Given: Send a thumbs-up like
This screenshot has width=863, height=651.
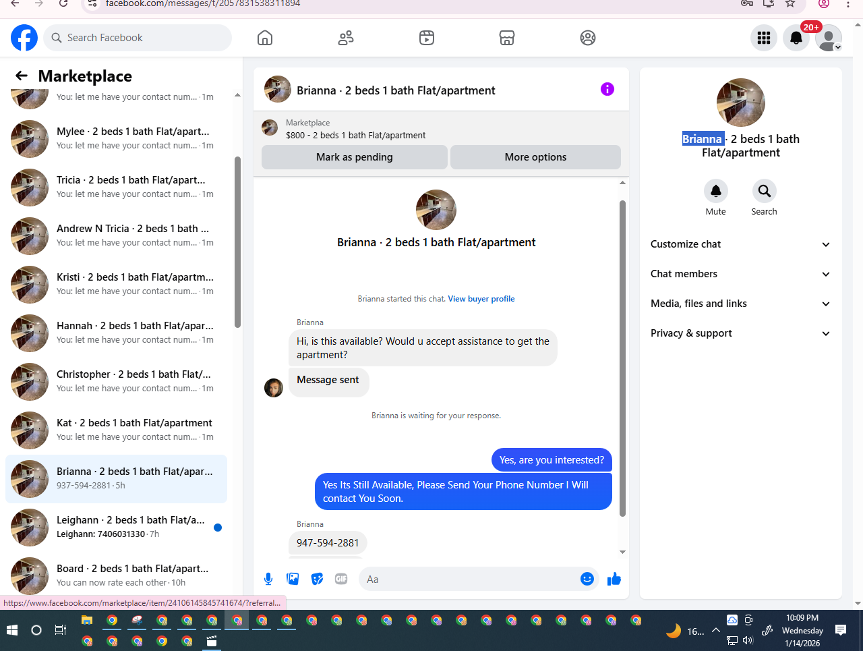Looking at the screenshot, I should coord(614,579).
